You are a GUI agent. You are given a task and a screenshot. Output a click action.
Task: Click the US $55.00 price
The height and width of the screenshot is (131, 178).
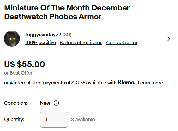[25, 64]
